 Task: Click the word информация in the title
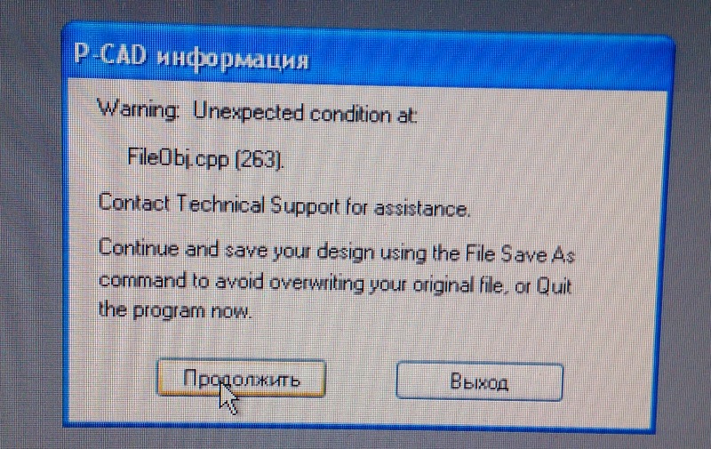(x=233, y=60)
